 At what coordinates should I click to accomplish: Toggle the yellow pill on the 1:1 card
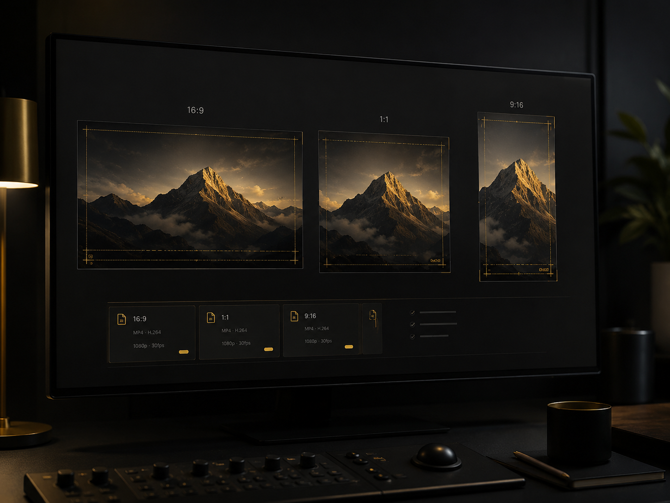pos(268,349)
